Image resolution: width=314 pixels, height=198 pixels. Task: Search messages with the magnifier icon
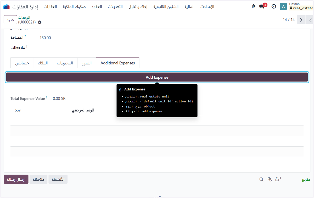tap(261, 179)
